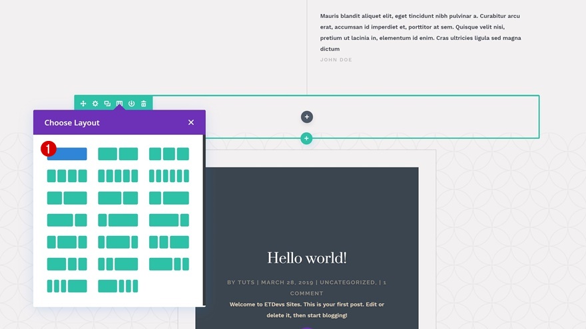The width and height of the screenshot is (586, 329).
Task: Click the green add new row plus button
Action: click(306, 138)
